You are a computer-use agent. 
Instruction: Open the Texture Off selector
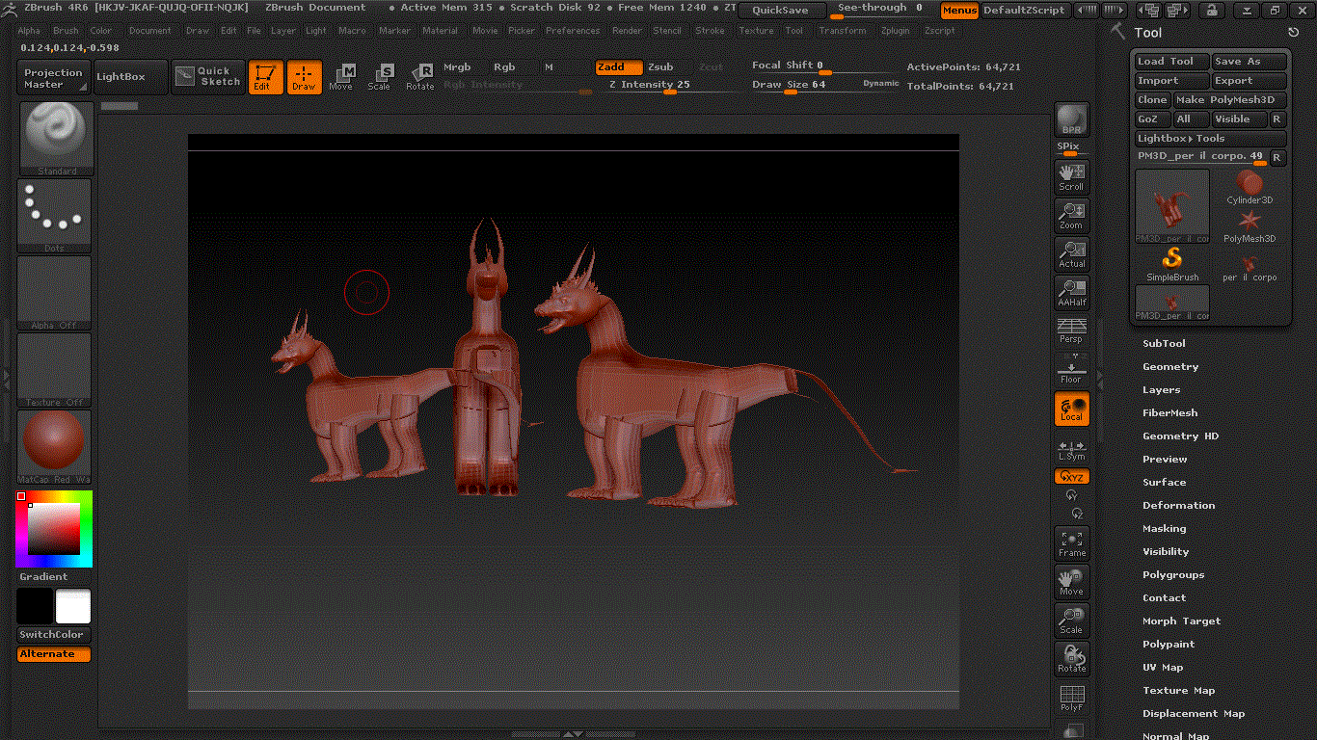pyautogui.click(x=55, y=370)
